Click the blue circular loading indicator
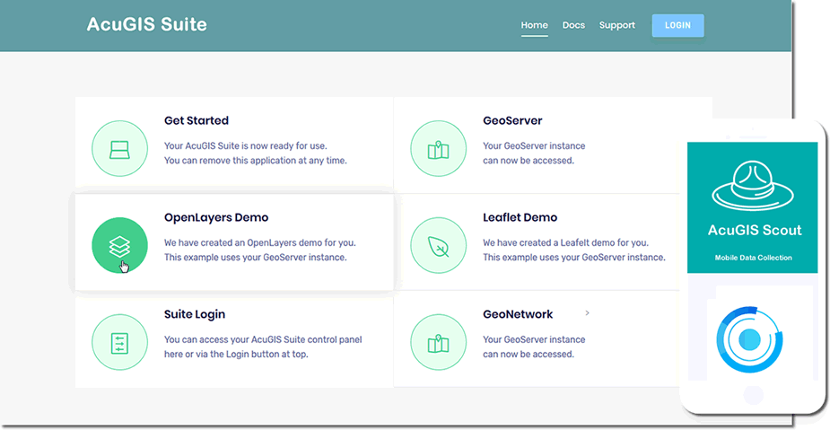The width and height of the screenshot is (830, 430). (x=749, y=339)
